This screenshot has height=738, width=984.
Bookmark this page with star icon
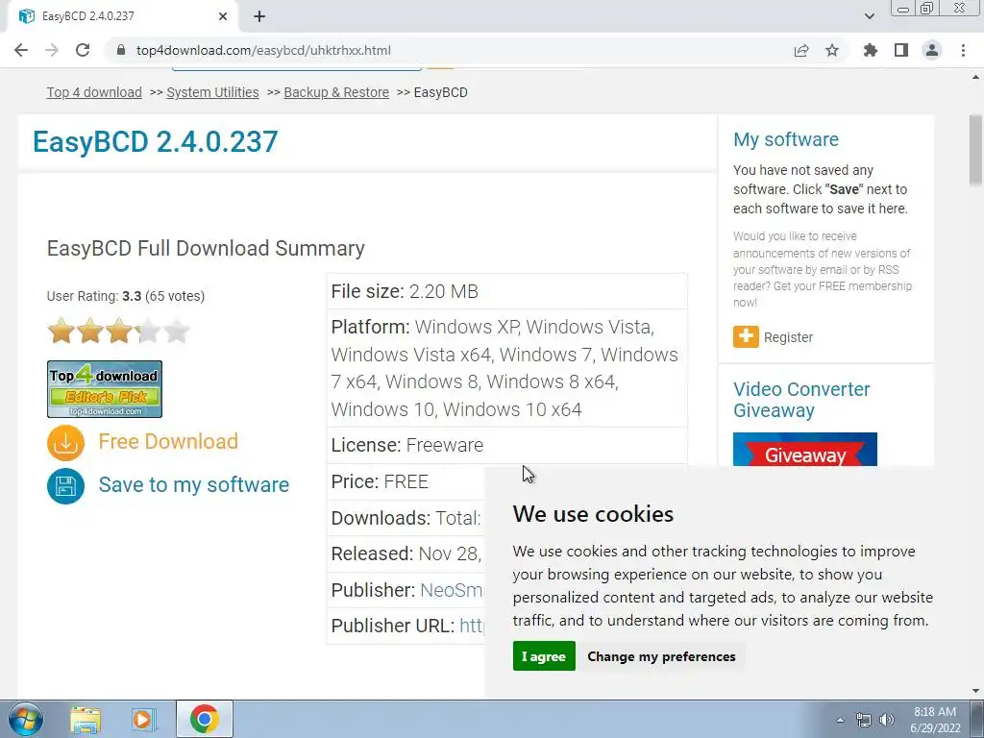(x=832, y=50)
